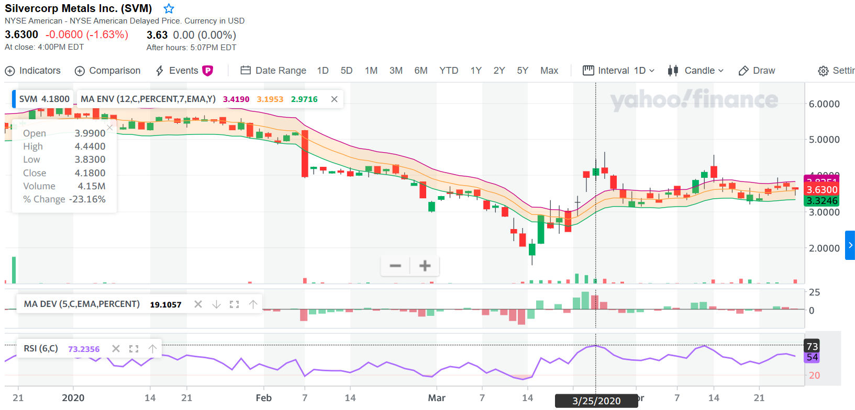Expand the Interval 1D dropdown
The image size is (855, 410).
point(619,71)
